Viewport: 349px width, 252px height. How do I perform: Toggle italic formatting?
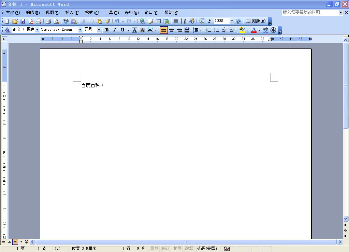(115, 30)
